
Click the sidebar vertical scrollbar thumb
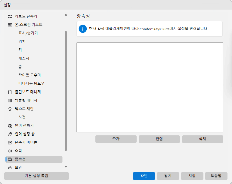coord(66,91)
